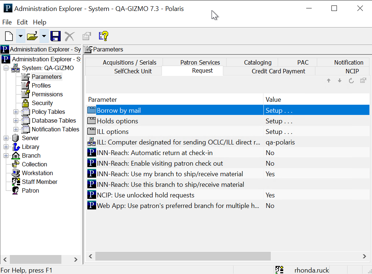The height and width of the screenshot is (274, 372).
Task: Open the Edit menu
Action: tap(22, 22)
